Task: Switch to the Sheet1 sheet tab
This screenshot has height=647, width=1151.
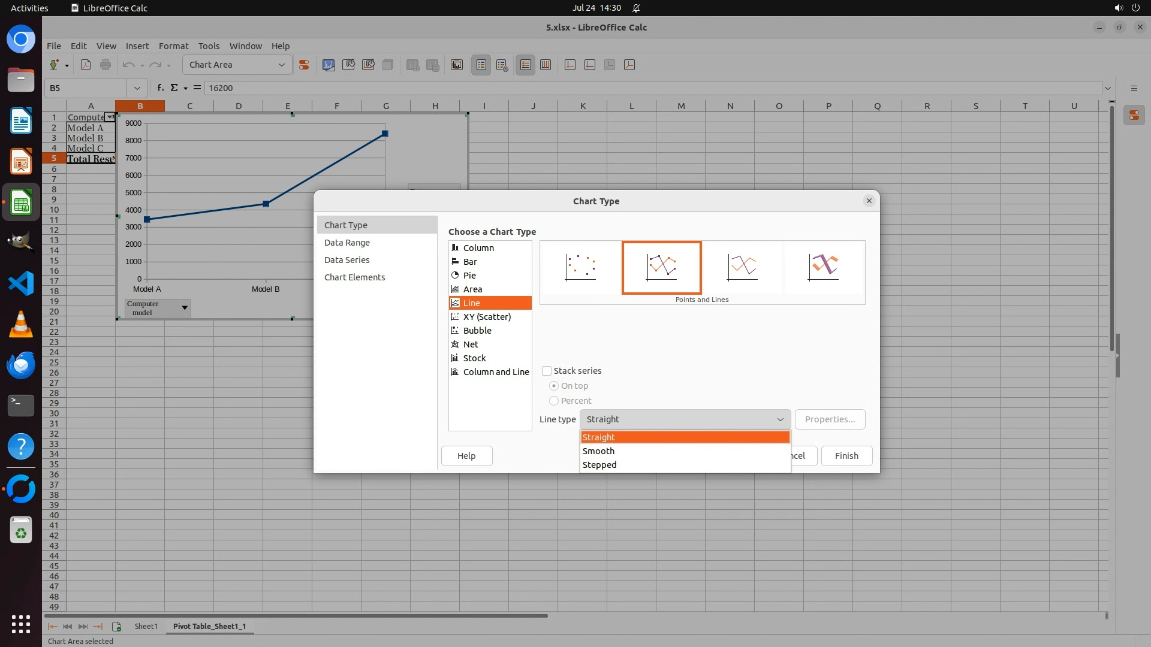Action: pyautogui.click(x=146, y=626)
